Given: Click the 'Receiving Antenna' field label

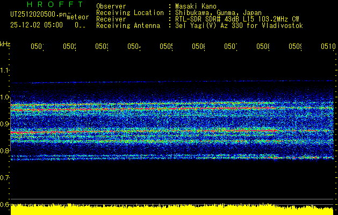Looking at the screenshot, I should (x=128, y=26).
